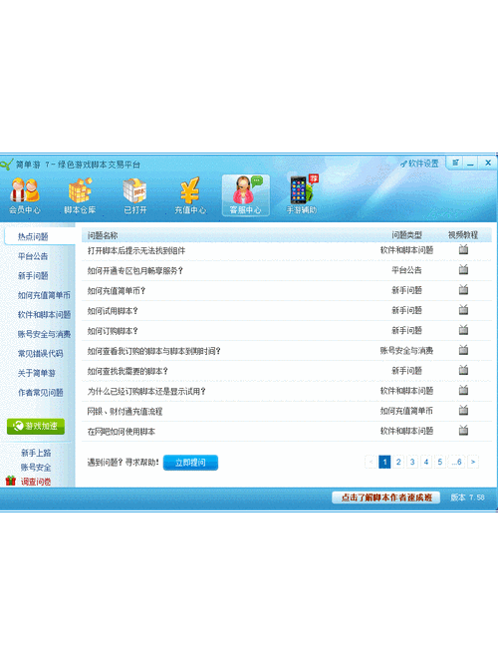Jump to page ...6 of questions
The image size is (498, 665).
click(457, 462)
